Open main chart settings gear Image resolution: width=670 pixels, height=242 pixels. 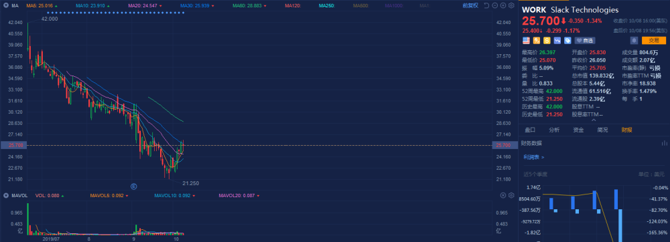click(x=511, y=5)
